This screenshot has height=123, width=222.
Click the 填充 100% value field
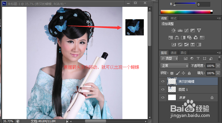211,73
